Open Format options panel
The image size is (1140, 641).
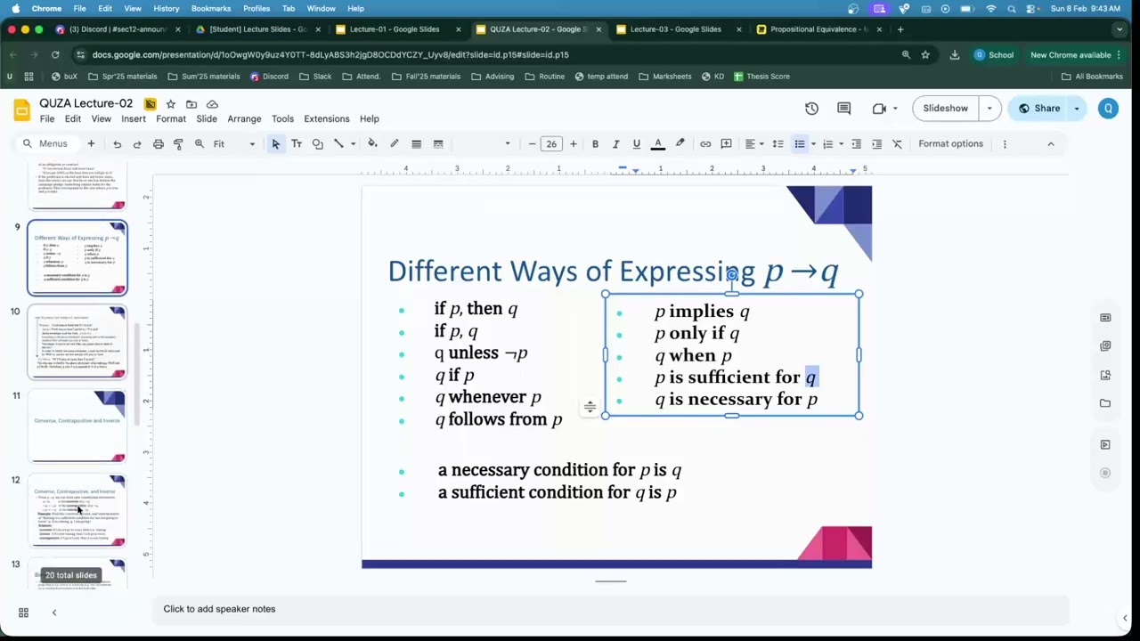tap(950, 143)
